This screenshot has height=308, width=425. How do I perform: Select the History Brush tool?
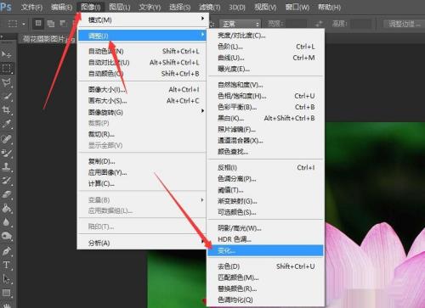click(x=6, y=181)
